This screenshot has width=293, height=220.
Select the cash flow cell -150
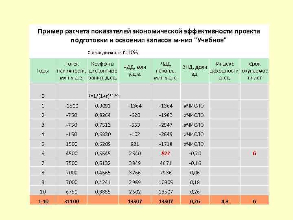72,134
